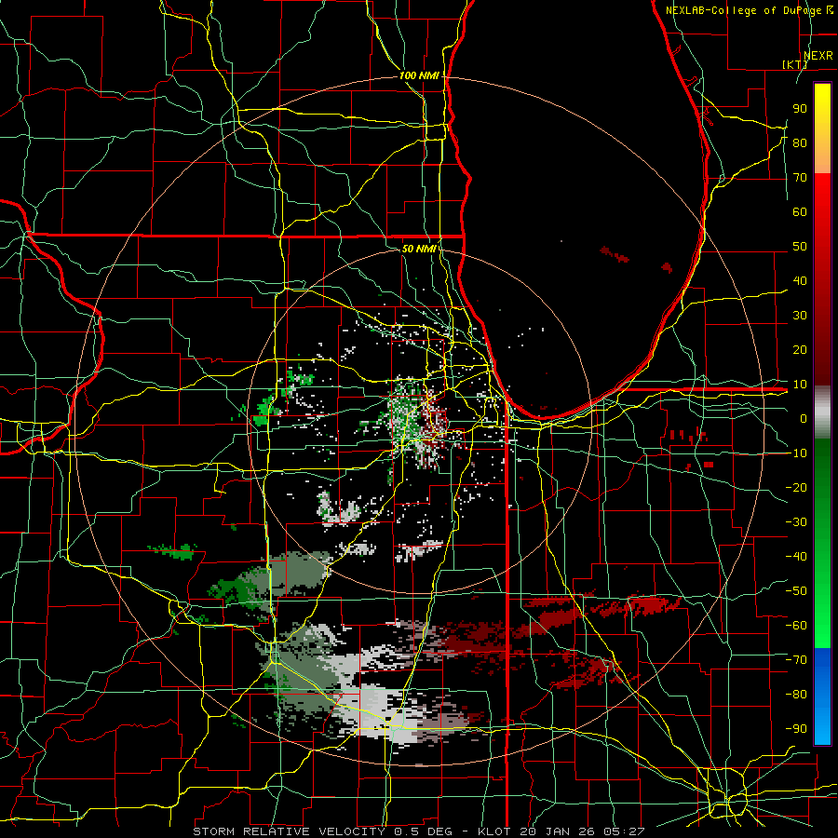Click the NEXR label at top right
This screenshot has width=838, height=838.
(x=818, y=56)
